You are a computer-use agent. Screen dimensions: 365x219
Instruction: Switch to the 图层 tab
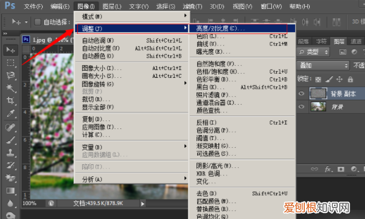tap(339, 41)
